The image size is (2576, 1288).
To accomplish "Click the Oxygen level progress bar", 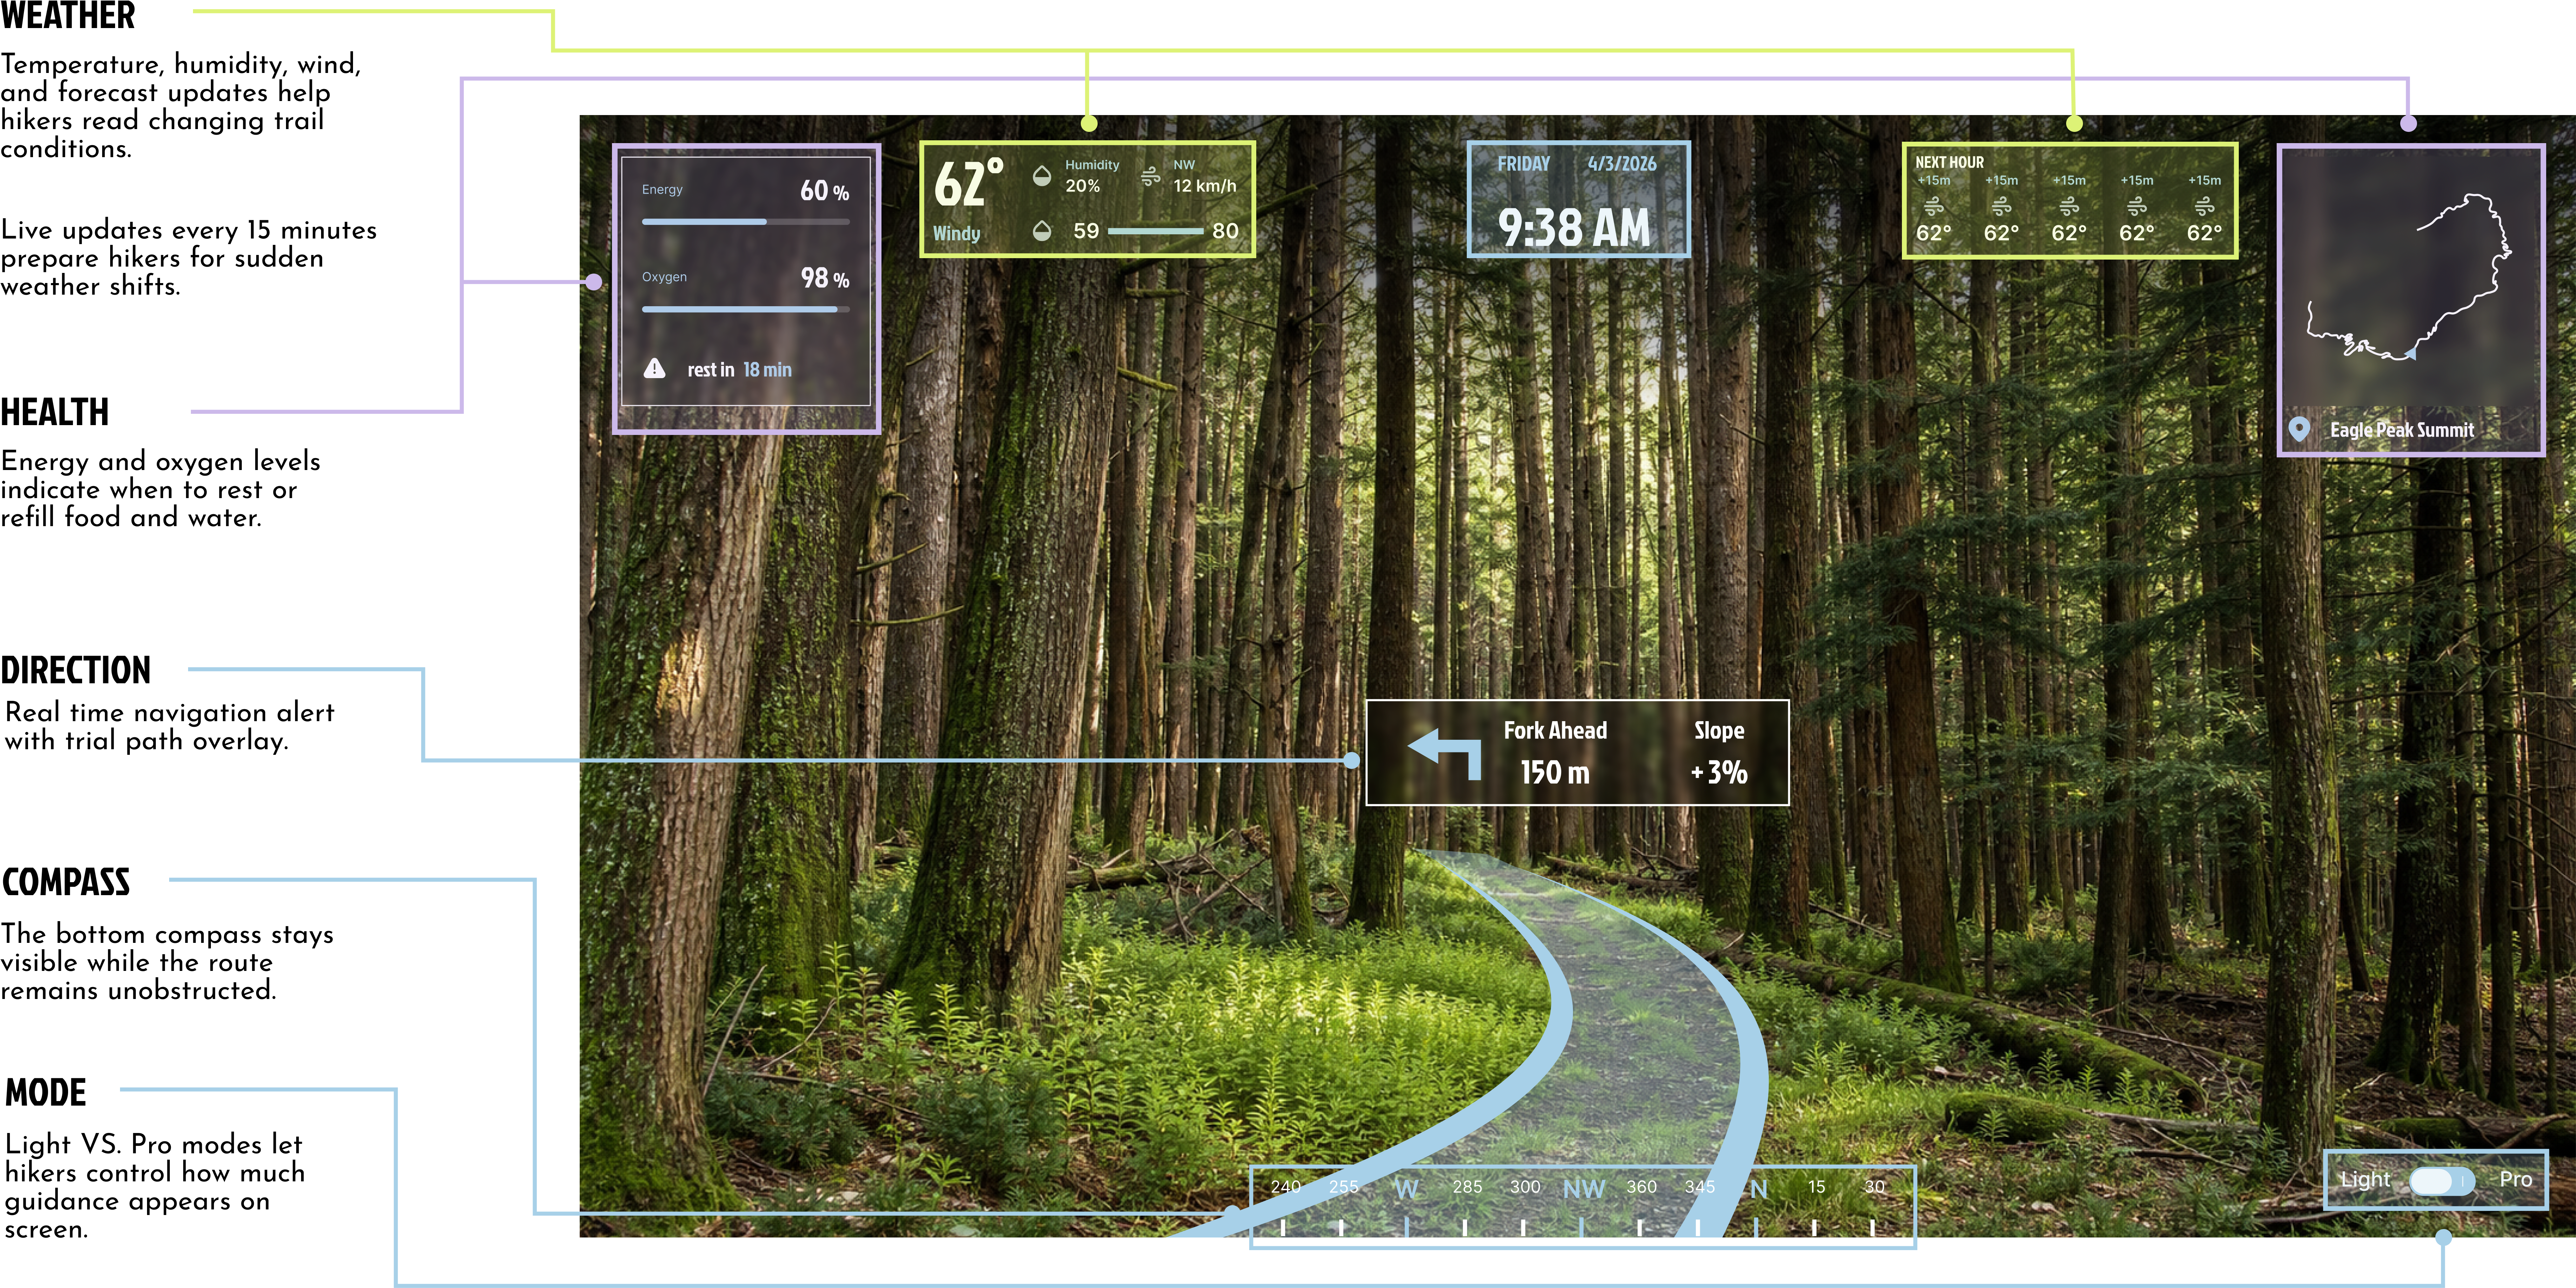I will click(x=746, y=310).
